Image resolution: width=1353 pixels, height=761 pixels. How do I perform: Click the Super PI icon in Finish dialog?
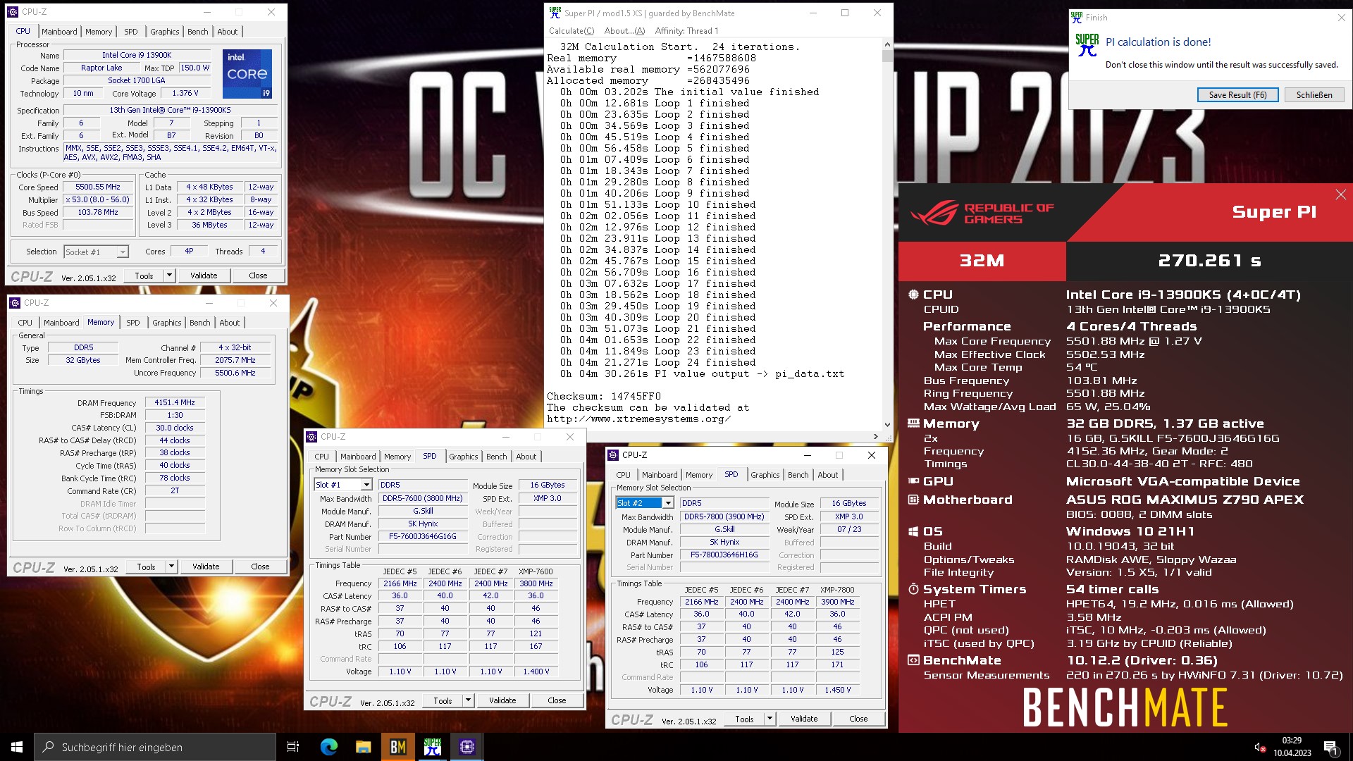(x=1087, y=45)
